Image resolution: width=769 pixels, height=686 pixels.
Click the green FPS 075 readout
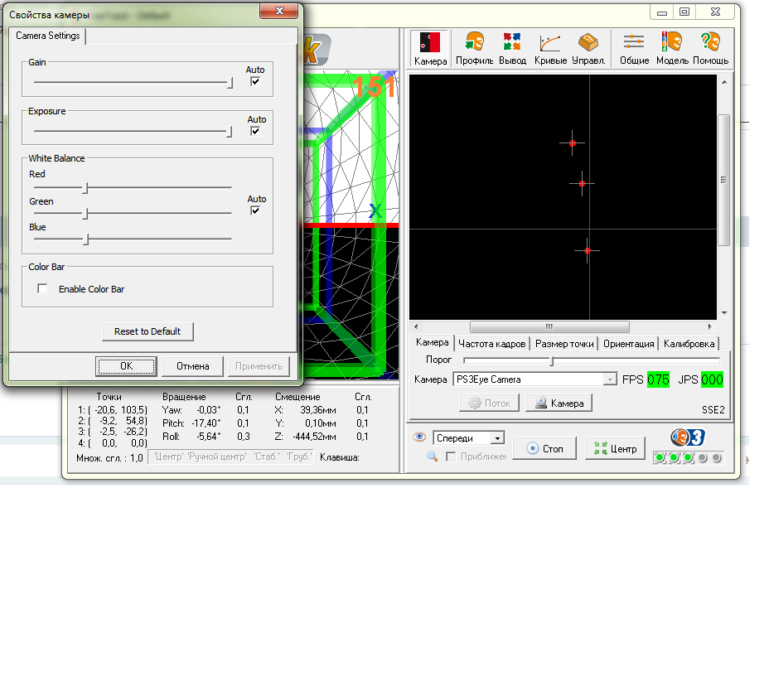pyautogui.click(x=658, y=380)
